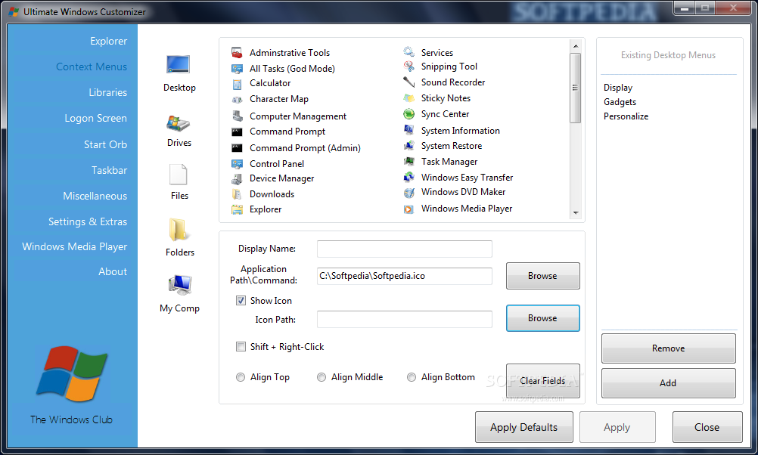
Task: Click the Windows DVD Maker icon
Action: point(409,193)
